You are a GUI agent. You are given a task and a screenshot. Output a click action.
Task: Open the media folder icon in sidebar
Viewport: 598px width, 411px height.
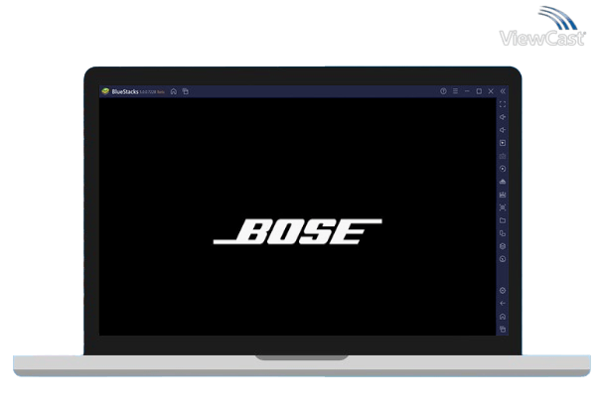pyautogui.click(x=503, y=220)
